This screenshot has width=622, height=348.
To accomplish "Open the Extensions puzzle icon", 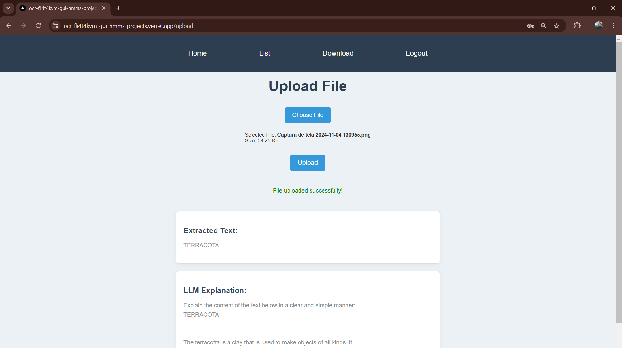I will click(x=577, y=26).
